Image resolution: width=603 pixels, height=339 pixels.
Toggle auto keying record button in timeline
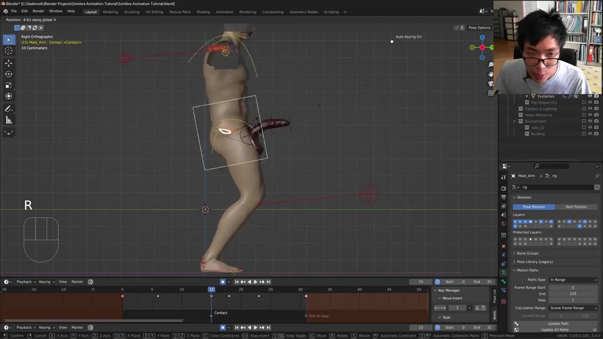tap(223, 282)
